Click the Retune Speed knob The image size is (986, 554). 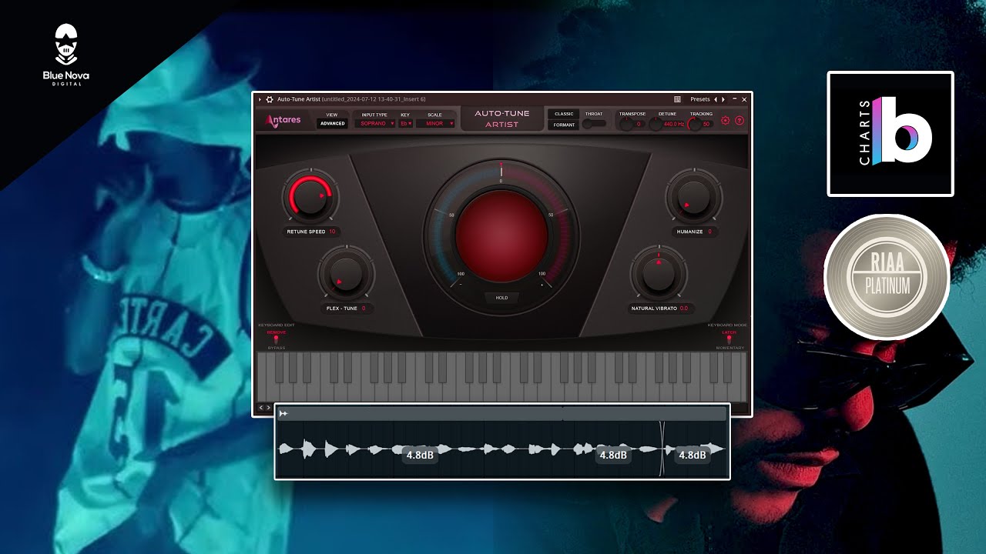[x=310, y=196]
